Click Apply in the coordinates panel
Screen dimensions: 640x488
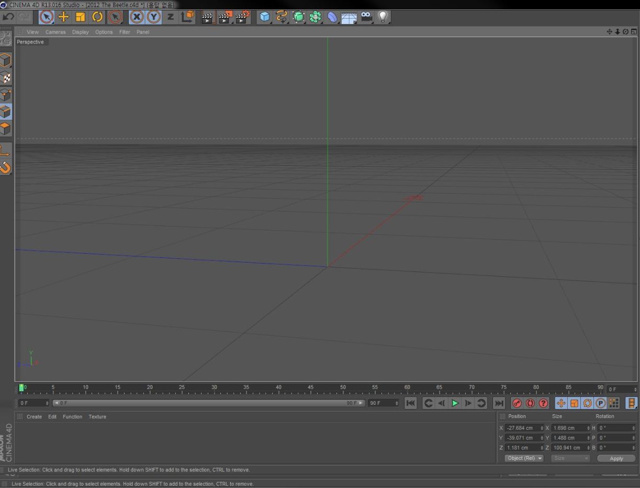(x=616, y=458)
